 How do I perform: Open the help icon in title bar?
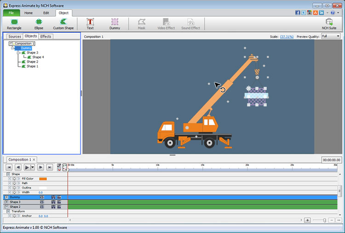coord(332,13)
